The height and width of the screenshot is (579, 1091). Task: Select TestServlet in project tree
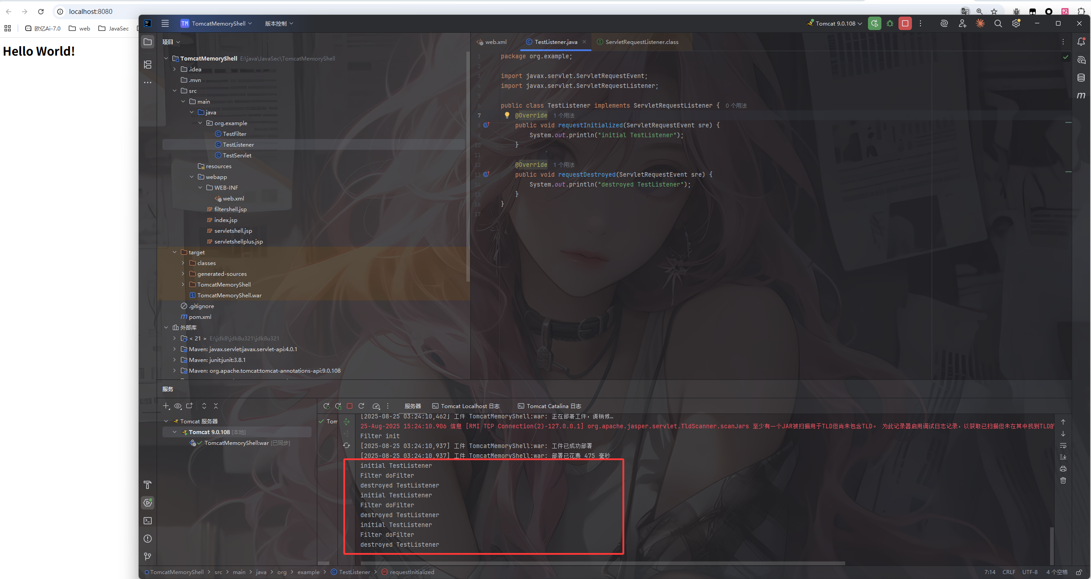[237, 155]
